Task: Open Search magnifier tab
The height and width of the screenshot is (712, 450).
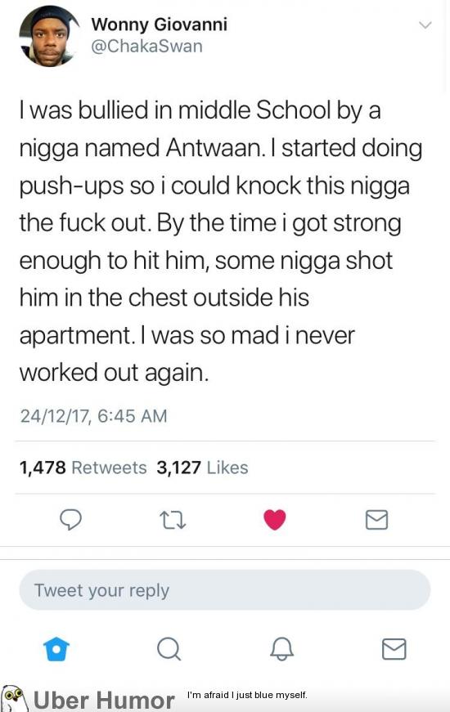Action: point(169,649)
